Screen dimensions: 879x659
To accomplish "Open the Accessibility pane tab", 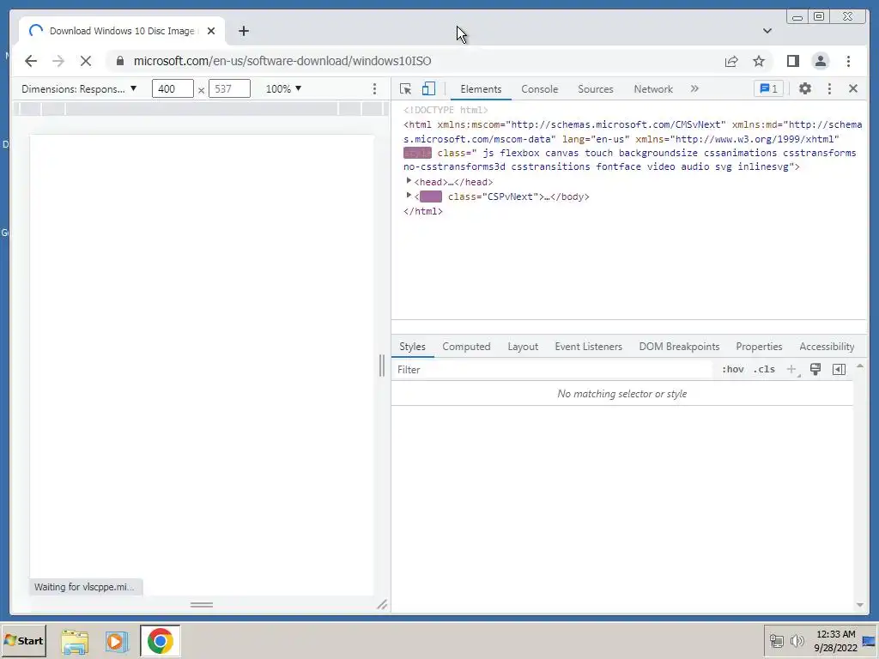I will coord(827,347).
